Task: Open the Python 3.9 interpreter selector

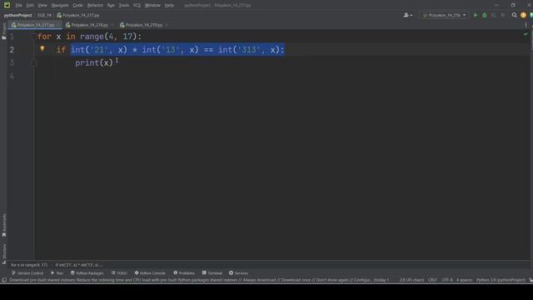Action: (501, 280)
